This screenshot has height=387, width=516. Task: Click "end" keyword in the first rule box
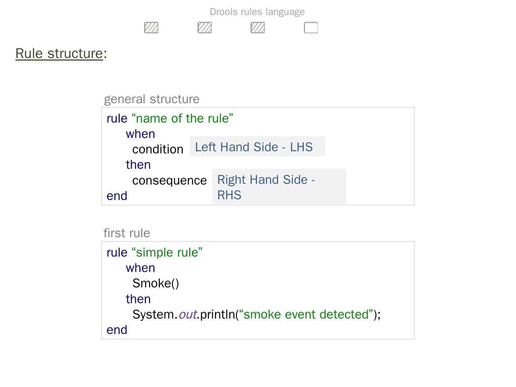click(x=117, y=330)
